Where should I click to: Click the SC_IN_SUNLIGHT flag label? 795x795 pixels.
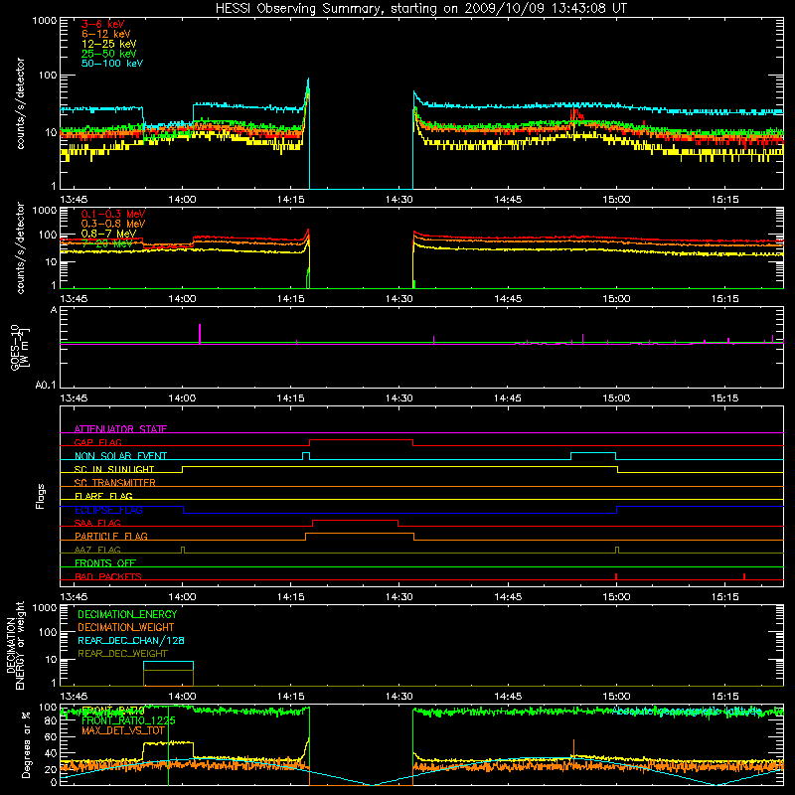(114, 469)
